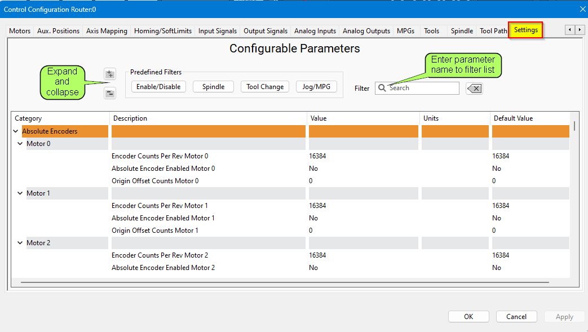Viewport: 588px width, 332px height.
Task: Switch to the Homing/SoftLimits tab
Action: tap(162, 31)
